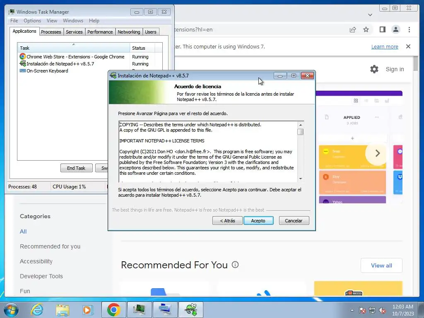Click the muted volume tray icon

(x=382, y=310)
